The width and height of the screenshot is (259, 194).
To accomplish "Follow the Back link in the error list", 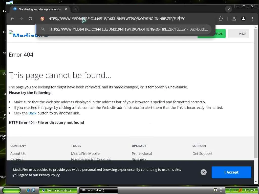I will click(x=32, y=113).
